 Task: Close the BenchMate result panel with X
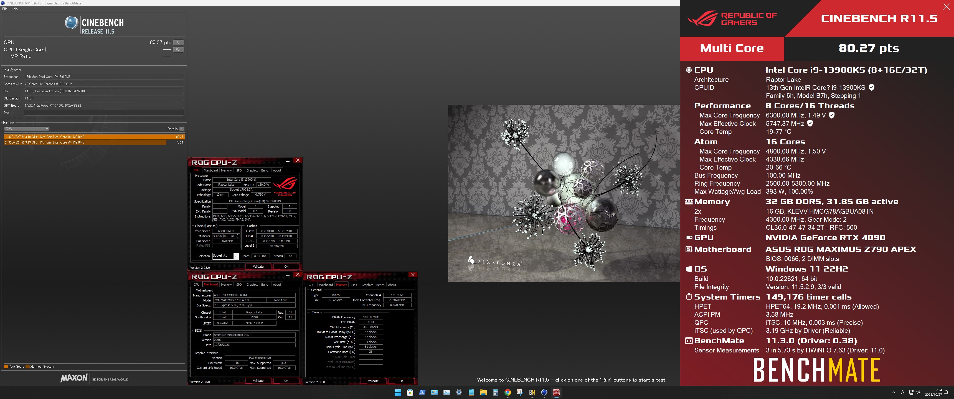click(946, 7)
